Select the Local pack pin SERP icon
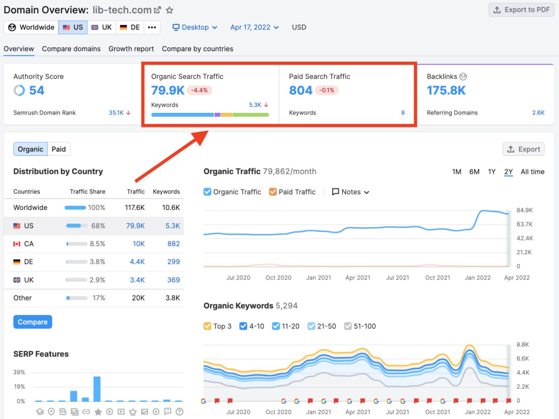 tap(51, 412)
